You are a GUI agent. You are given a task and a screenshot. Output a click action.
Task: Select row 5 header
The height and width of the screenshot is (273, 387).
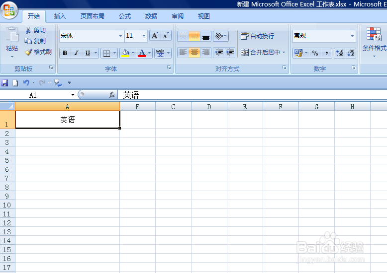7,160
